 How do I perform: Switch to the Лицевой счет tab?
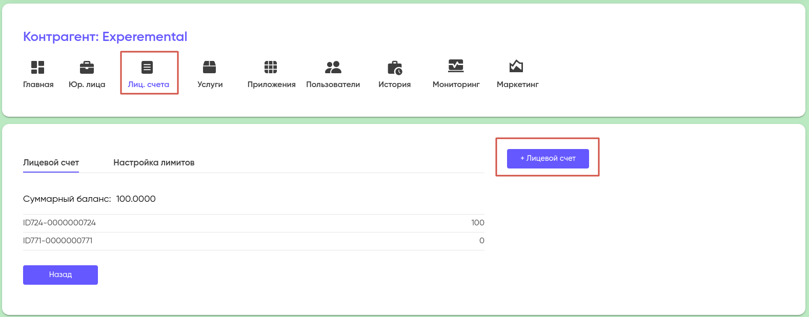[x=51, y=162]
